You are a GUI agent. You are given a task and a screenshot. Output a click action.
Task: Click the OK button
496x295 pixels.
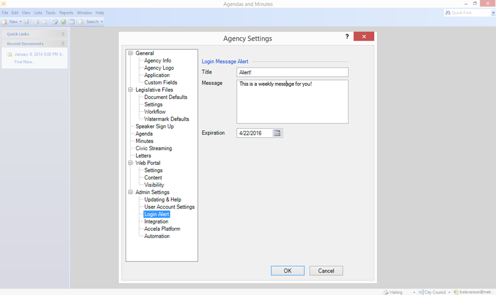(x=288, y=271)
